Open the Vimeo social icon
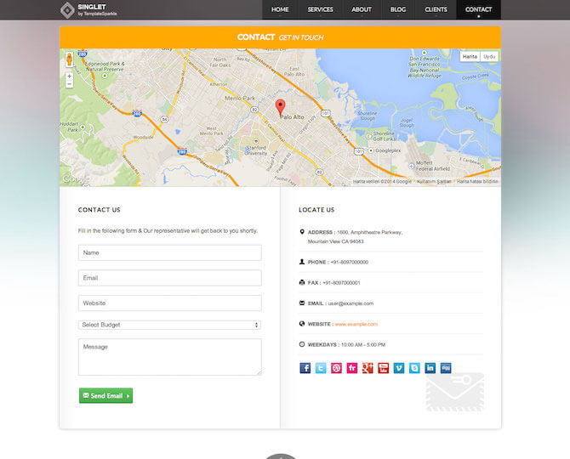The height and width of the screenshot is (459, 570). tap(399, 368)
